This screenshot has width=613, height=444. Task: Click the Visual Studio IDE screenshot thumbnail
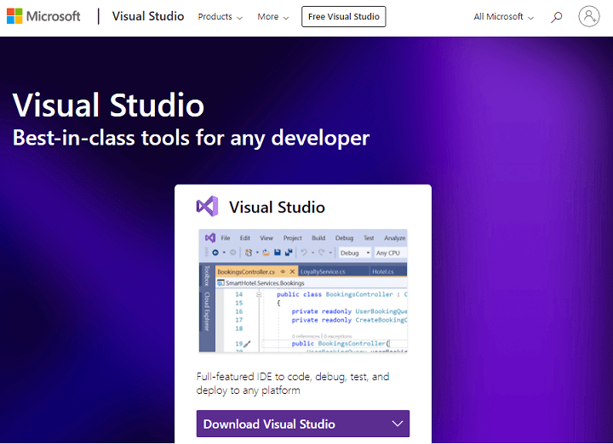pos(303,291)
